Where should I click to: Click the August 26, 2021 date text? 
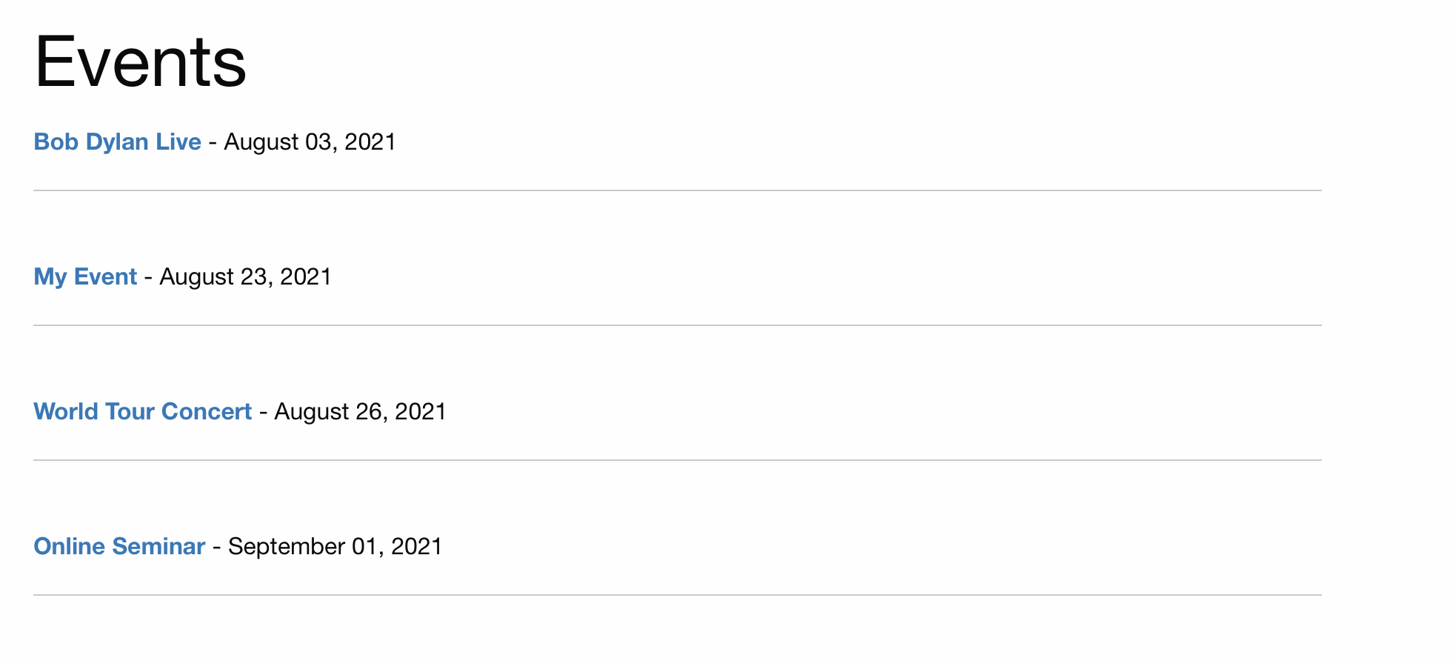(361, 411)
